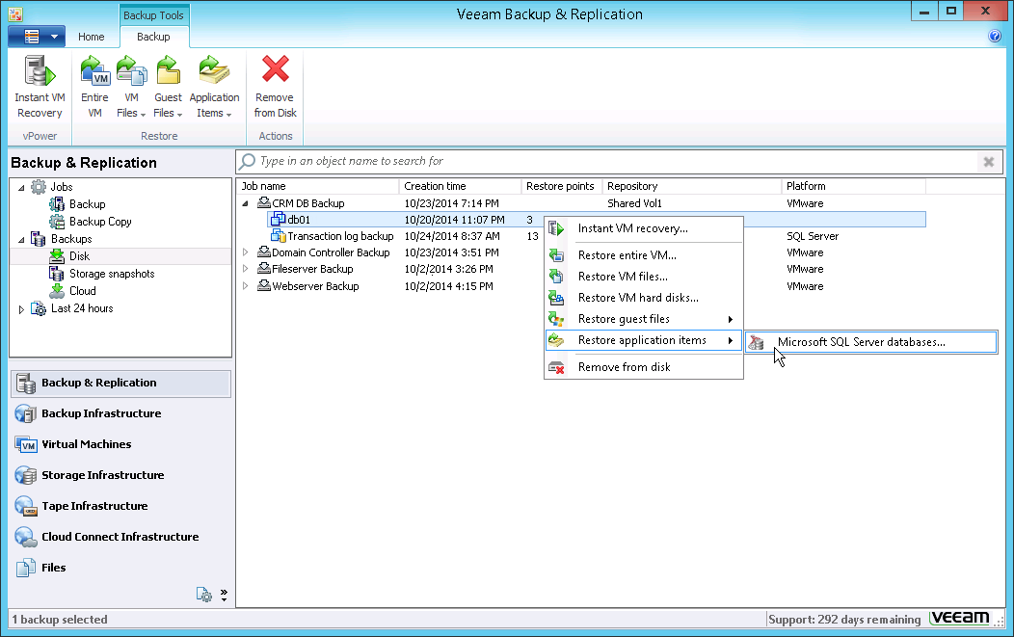Click the Storage Infrastructure pane icon
Viewport: 1014px width, 637px height.
[26, 475]
